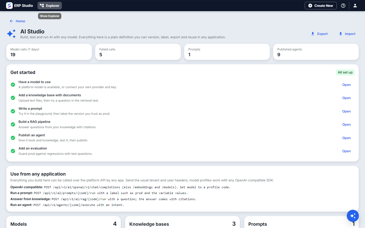This screenshot has height=228, width=365.
Task: Click green check beside Have a model to use
Action: click(13, 85)
